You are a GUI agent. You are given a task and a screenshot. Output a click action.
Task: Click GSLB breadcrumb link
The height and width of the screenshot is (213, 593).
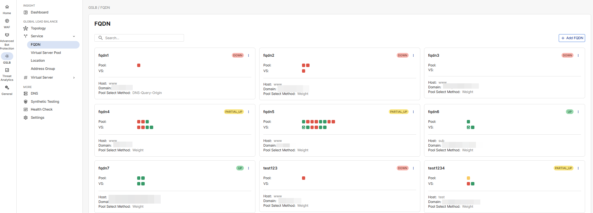[x=92, y=8]
